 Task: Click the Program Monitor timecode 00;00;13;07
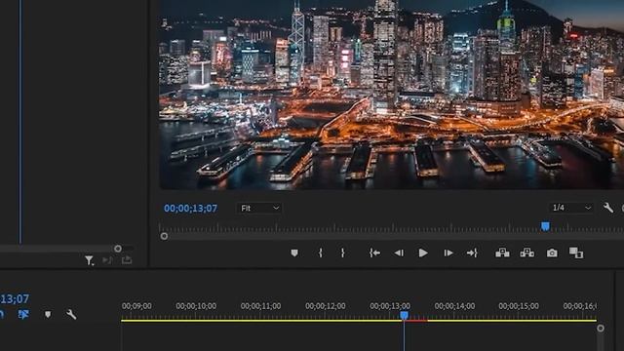[191, 209]
